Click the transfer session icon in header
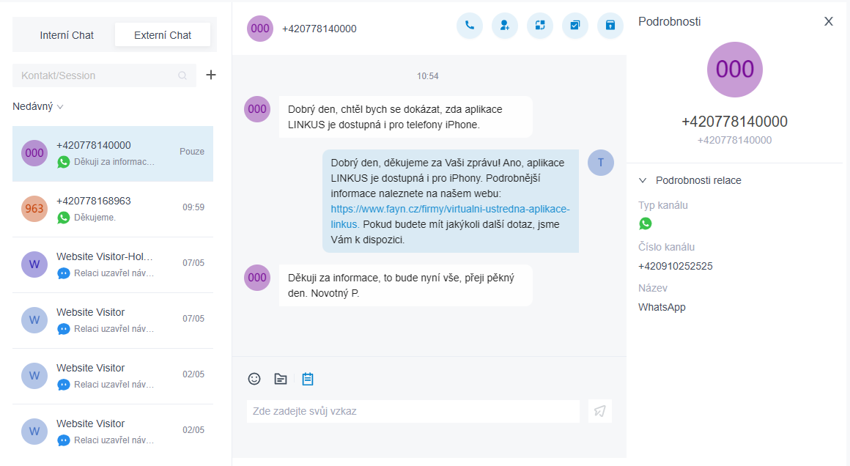Viewport: 850px width, 466px height. point(540,26)
